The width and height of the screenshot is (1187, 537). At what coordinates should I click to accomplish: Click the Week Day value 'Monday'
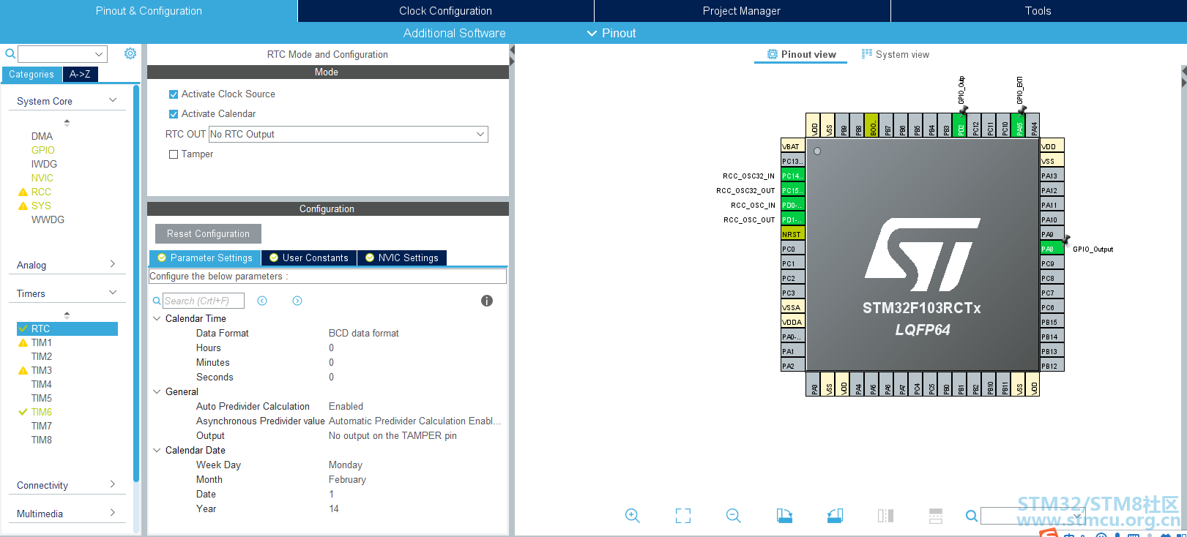pos(346,465)
